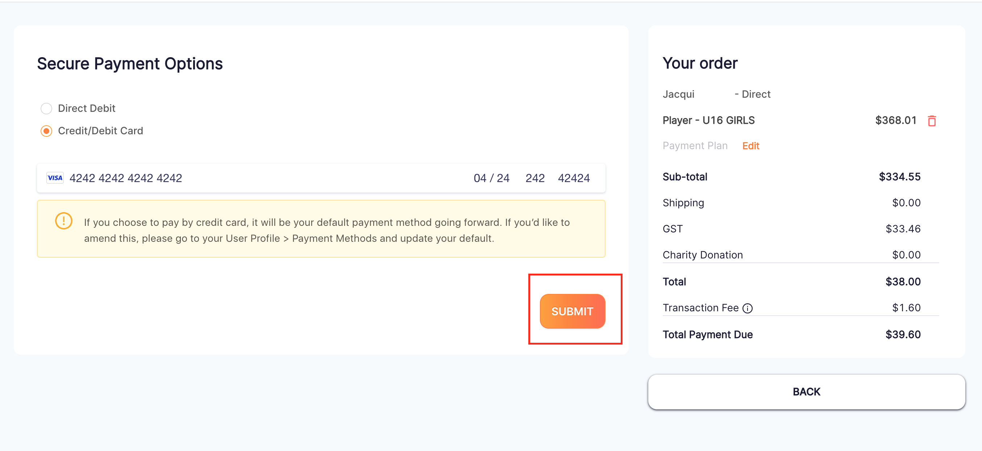Edit the Payment Plan
982x451 pixels.
click(750, 146)
